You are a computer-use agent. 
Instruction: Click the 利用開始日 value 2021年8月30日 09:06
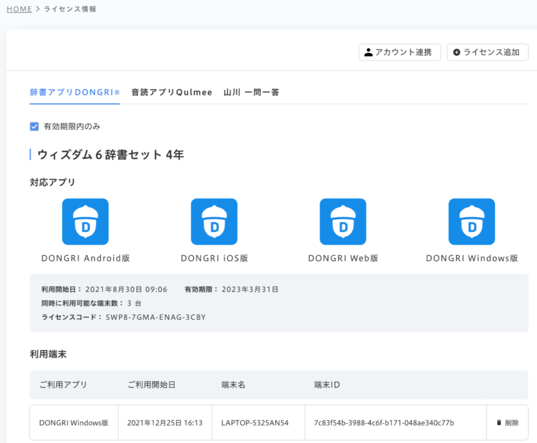click(126, 289)
